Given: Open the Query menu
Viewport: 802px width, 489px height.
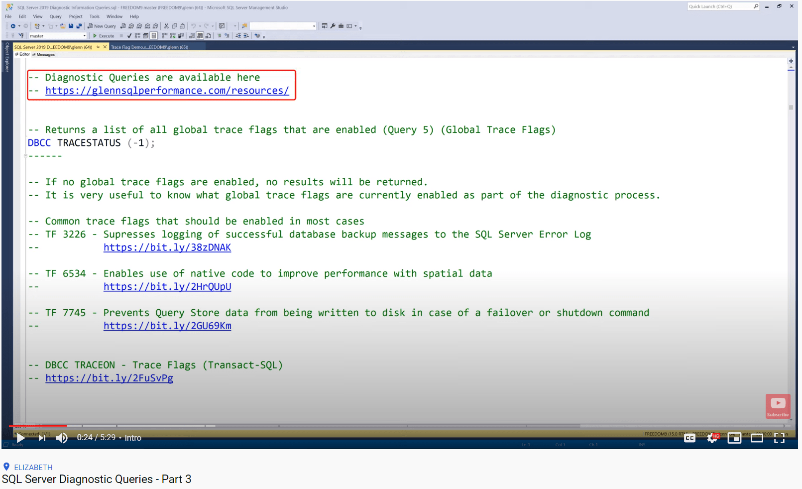Looking at the screenshot, I should (55, 16).
